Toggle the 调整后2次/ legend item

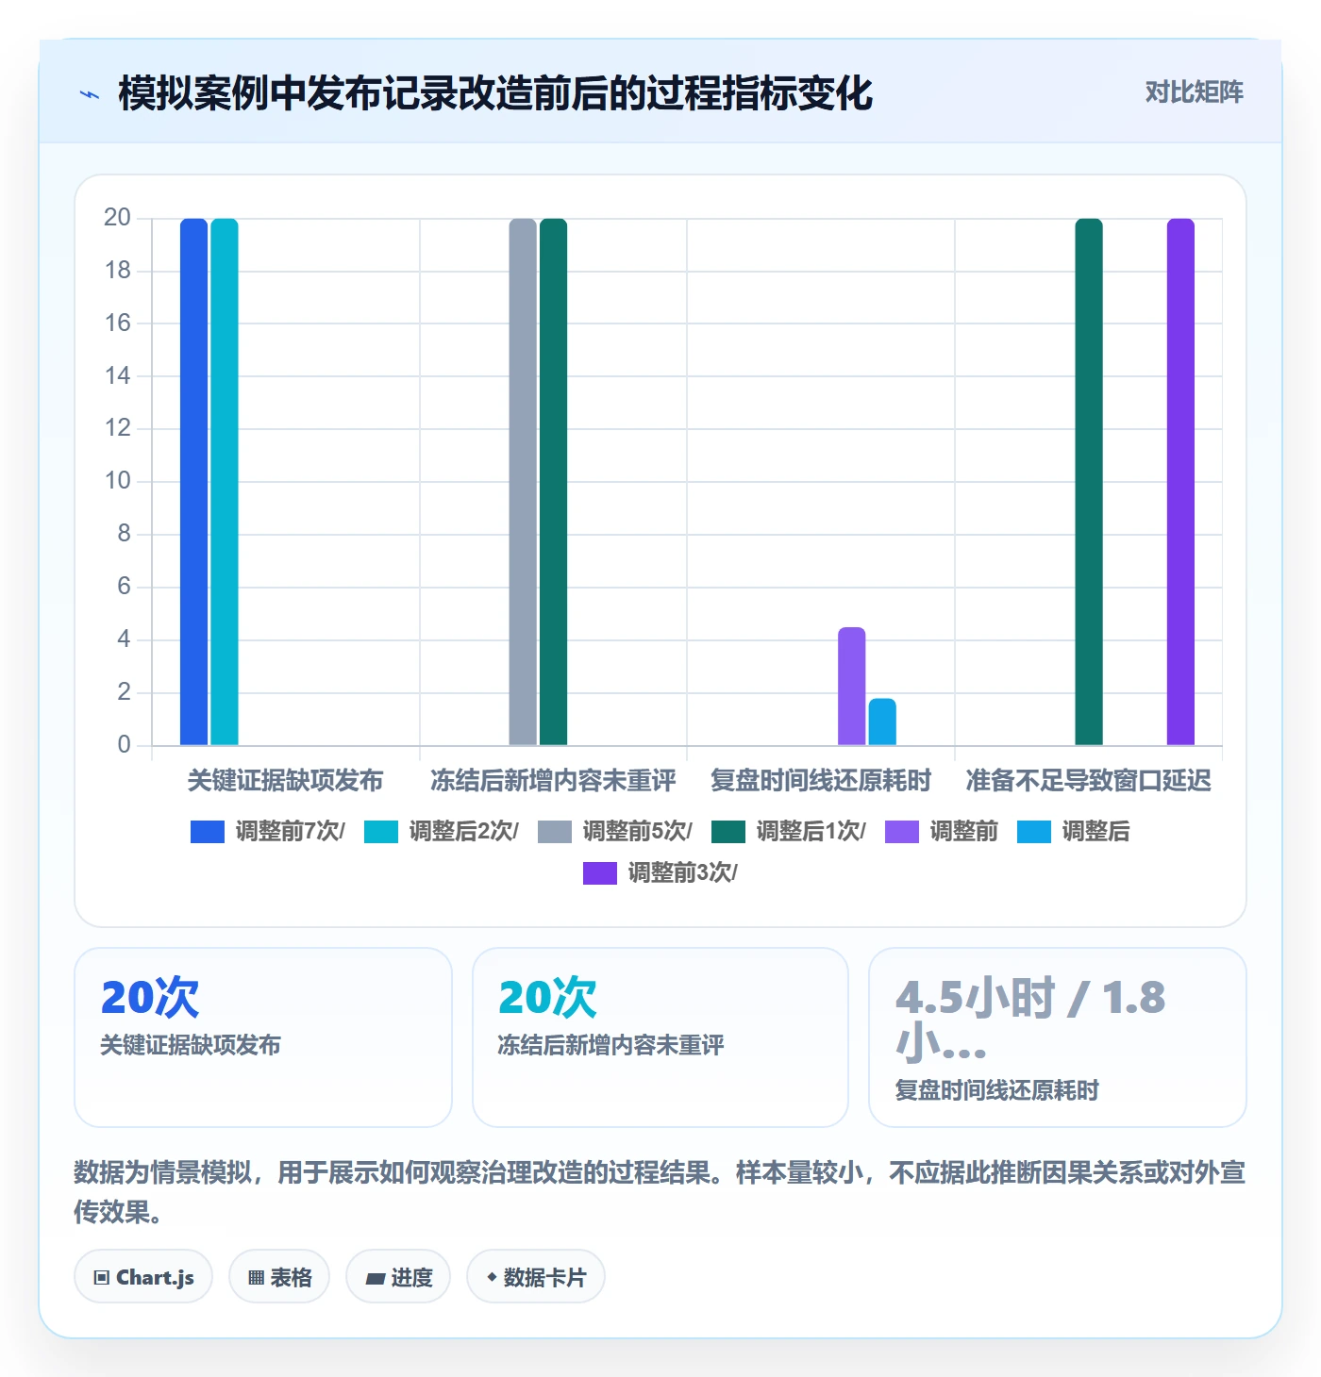coord(442,831)
